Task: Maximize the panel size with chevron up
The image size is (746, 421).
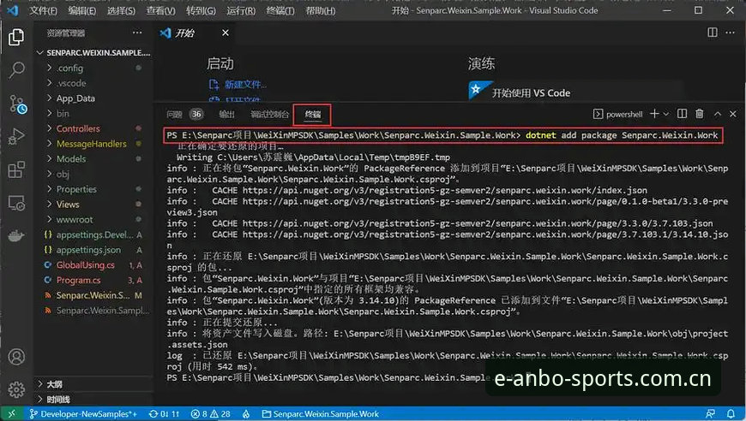Action: (x=718, y=114)
